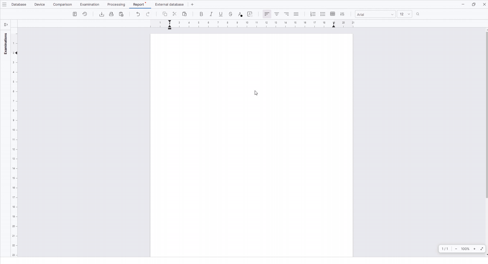Click the 1 / 1 page indicator

click(445, 249)
